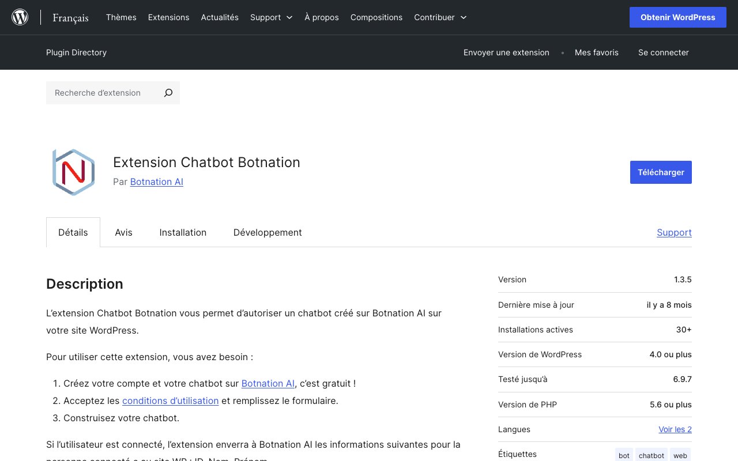Click the Version de WordPress label

point(540,354)
